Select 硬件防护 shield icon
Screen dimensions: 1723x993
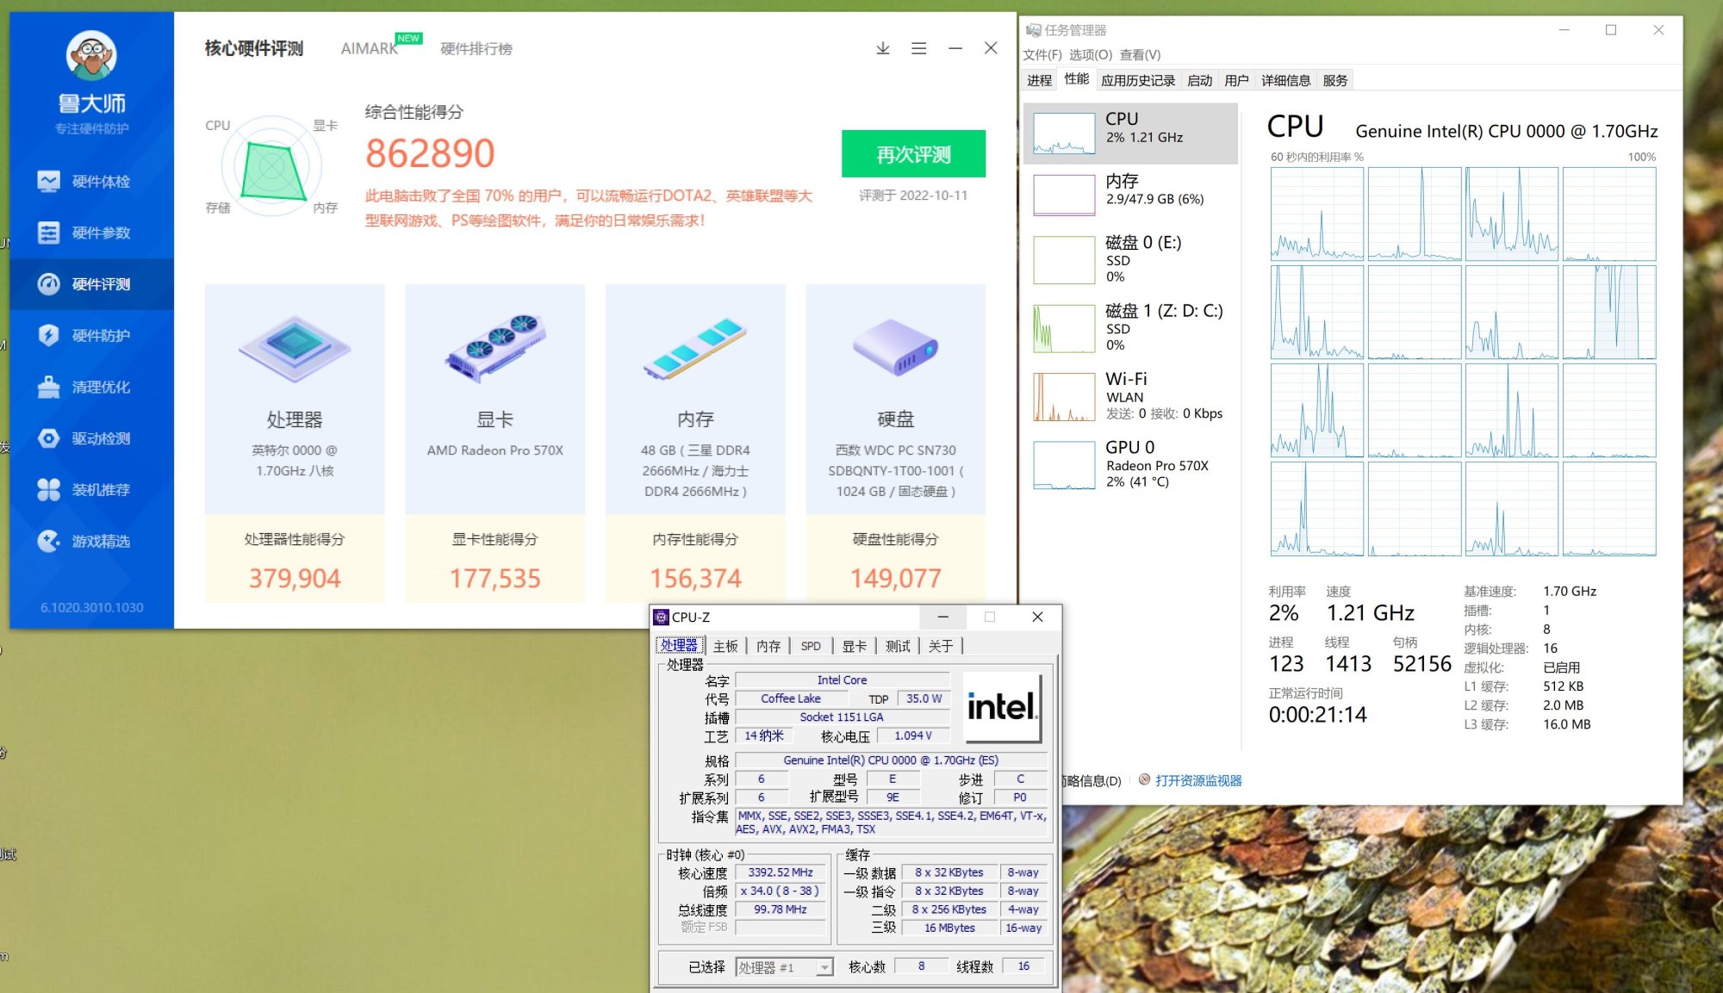pos(49,335)
